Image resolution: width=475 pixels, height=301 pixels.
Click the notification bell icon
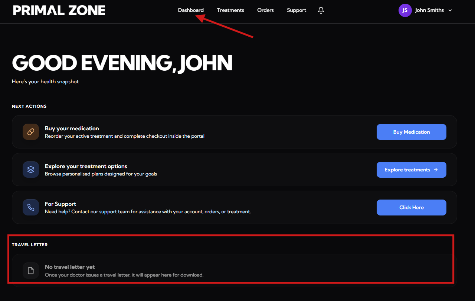click(321, 10)
